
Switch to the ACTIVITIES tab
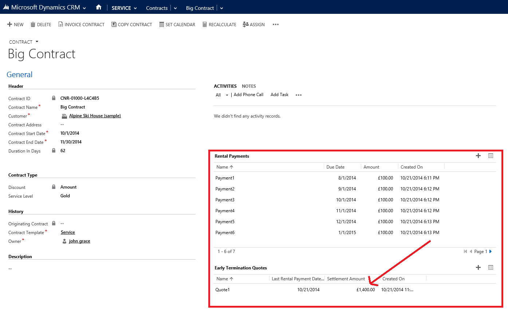(x=225, y=86)
